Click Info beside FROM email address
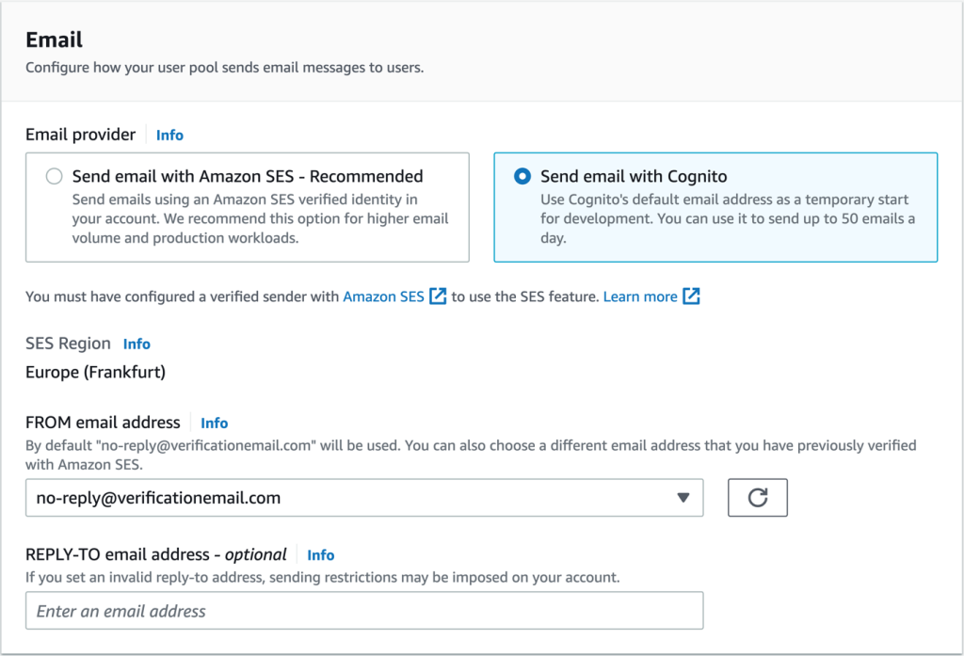This screenshot has height=656, width=964. click(x=214, y=423)
